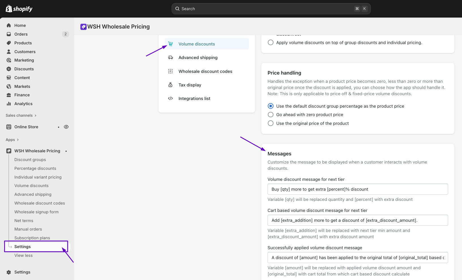Open Volume discounts in settings menu
This screenshot has width=462, height=280.
(196, 44)
